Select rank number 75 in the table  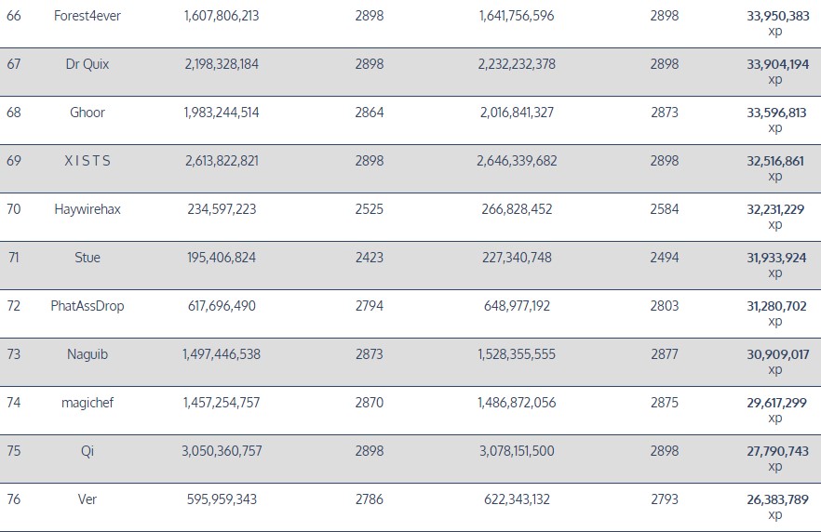[14, 451]
